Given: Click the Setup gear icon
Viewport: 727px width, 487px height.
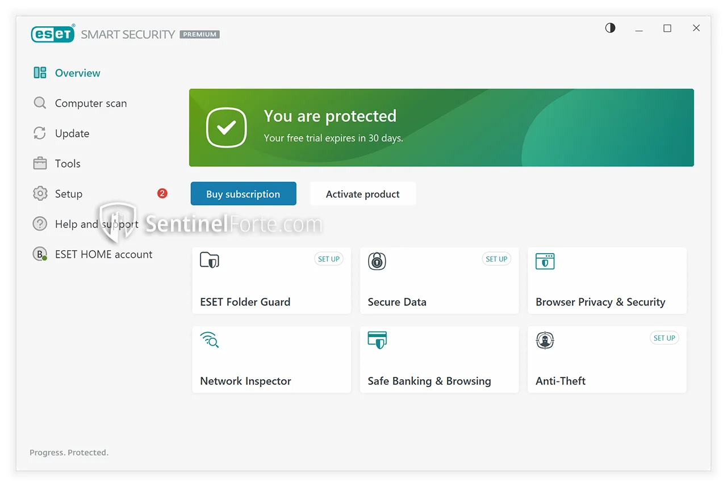Looking at the screenshot, I should coord(40,194).
